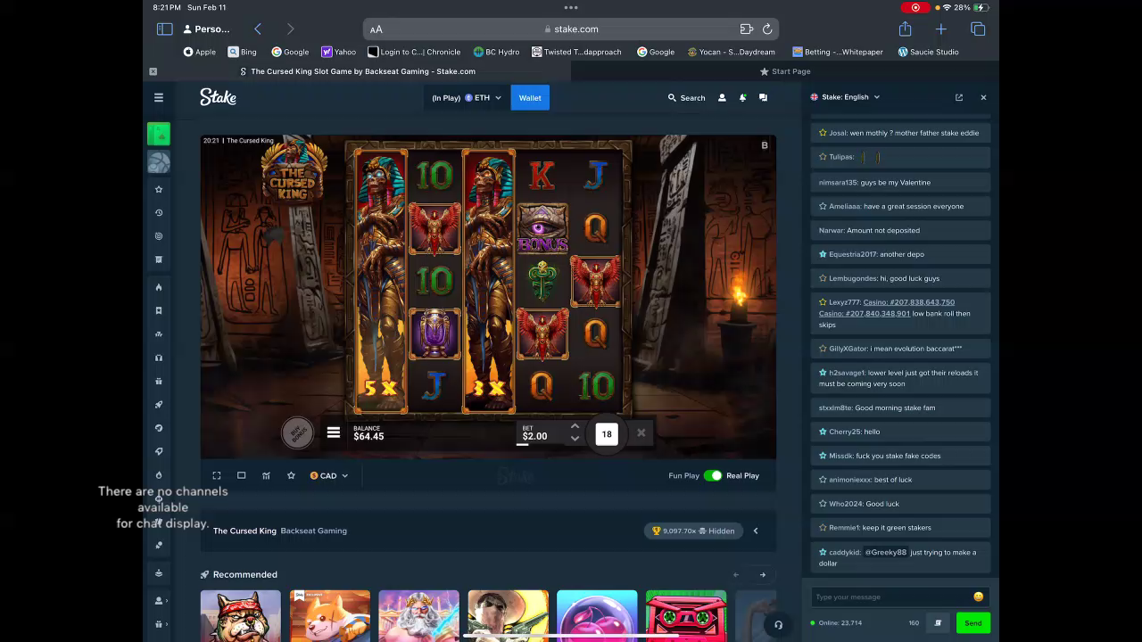Click the autoplay counter showing 18
This screenshot has width=1142, height=642.
click(607, 434)
